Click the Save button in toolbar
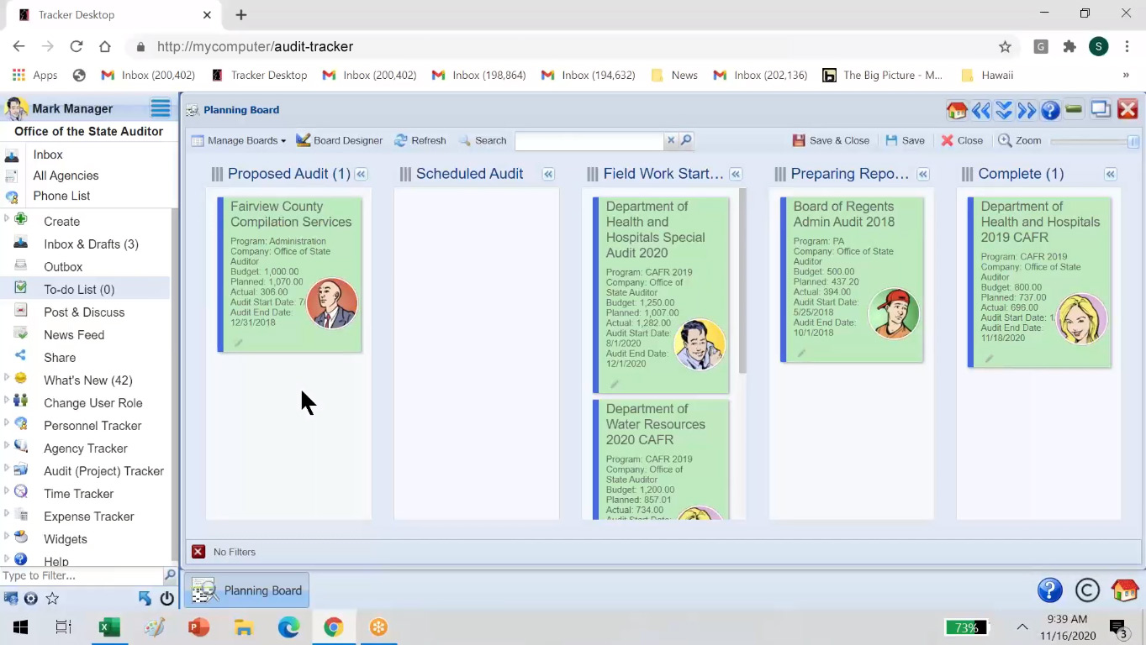 point(905,140)
